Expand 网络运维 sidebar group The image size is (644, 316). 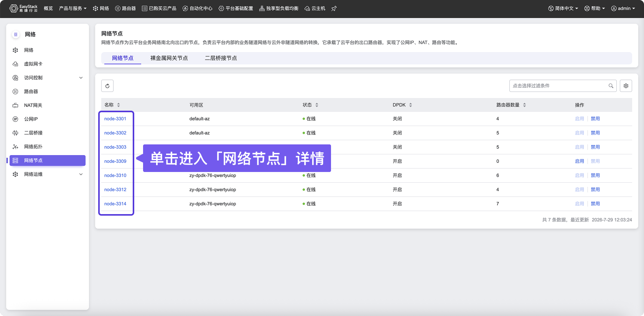click(48, 174)
